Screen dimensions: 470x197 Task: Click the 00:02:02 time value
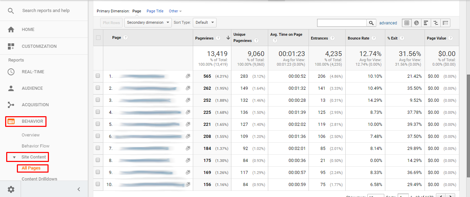click(x=297, y=124)
